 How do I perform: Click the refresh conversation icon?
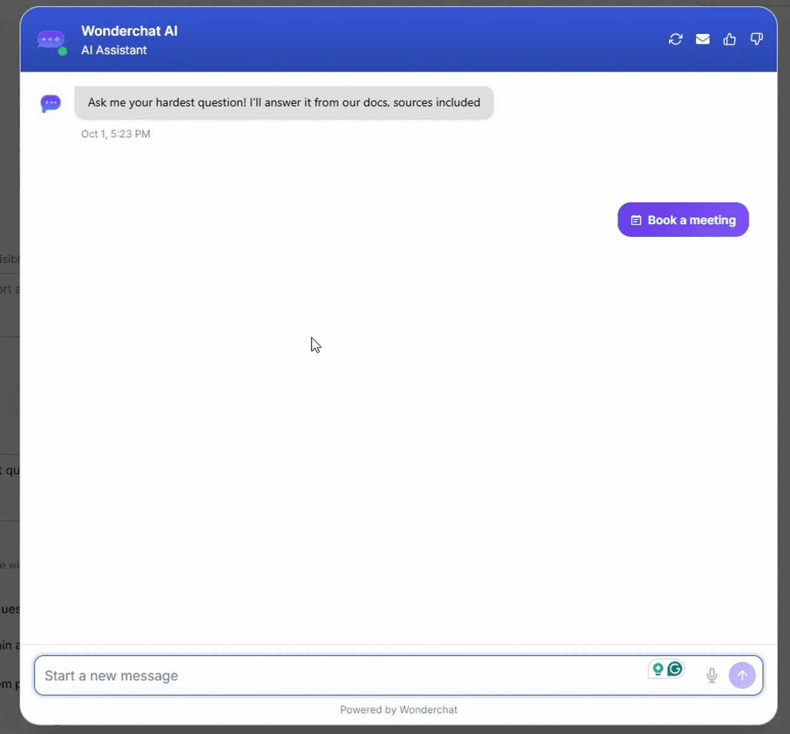[676, 39]
